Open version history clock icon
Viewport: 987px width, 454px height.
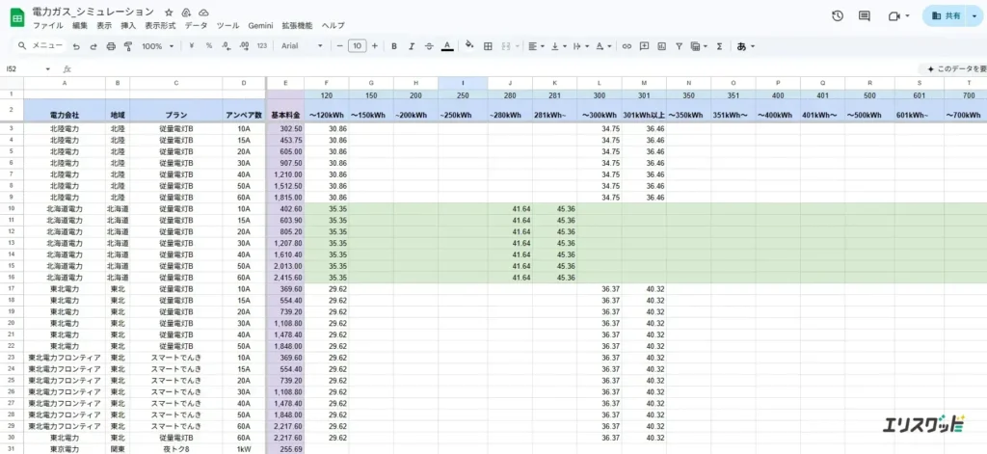838,15
